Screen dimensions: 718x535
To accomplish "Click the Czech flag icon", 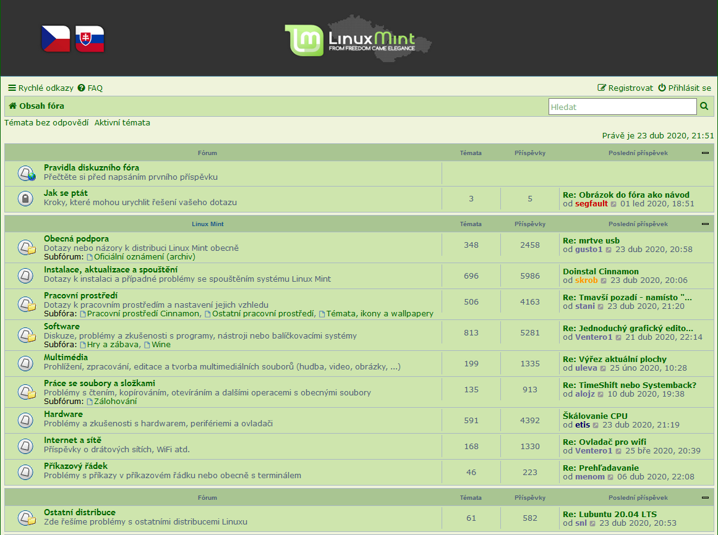I will (x=56, y=38).
